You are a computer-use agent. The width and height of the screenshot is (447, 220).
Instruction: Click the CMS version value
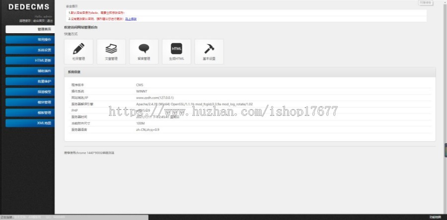click(x=140, y=85)
